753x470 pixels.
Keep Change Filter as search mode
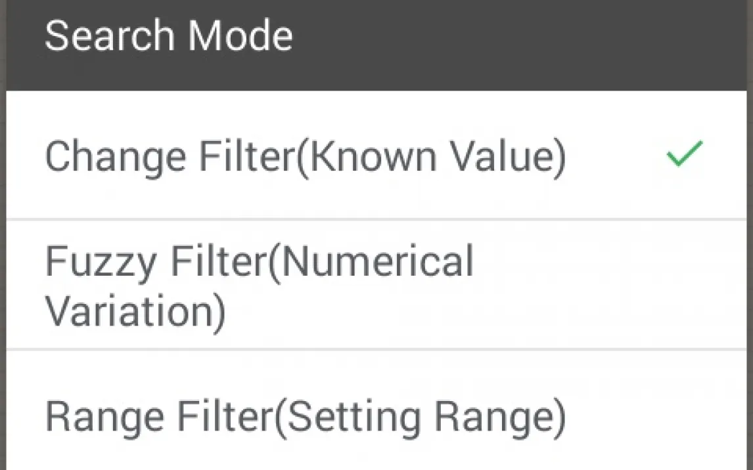tap(305, 157)
